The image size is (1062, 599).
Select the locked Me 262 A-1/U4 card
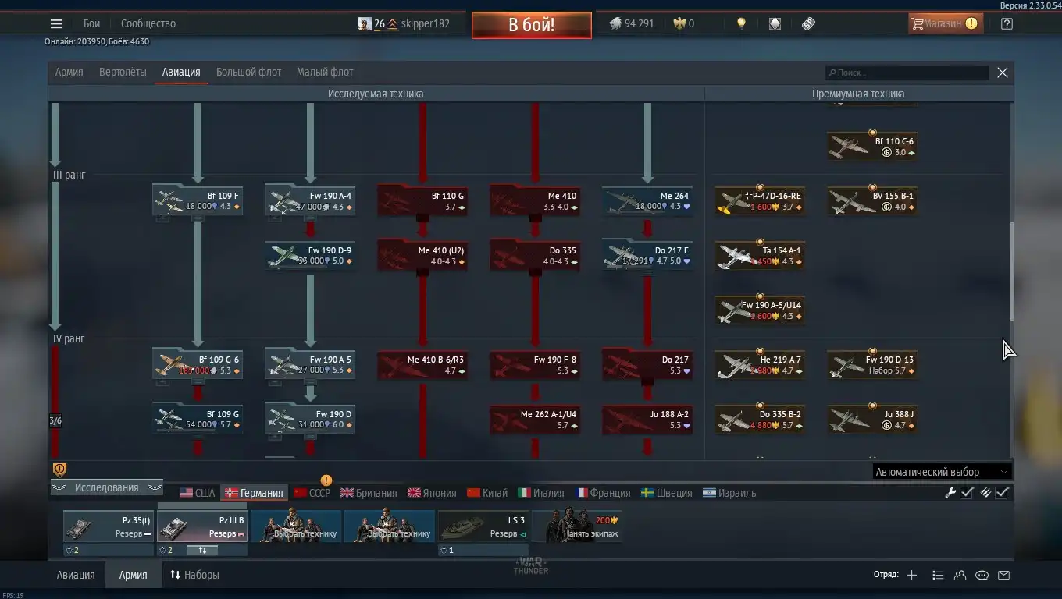535,419
